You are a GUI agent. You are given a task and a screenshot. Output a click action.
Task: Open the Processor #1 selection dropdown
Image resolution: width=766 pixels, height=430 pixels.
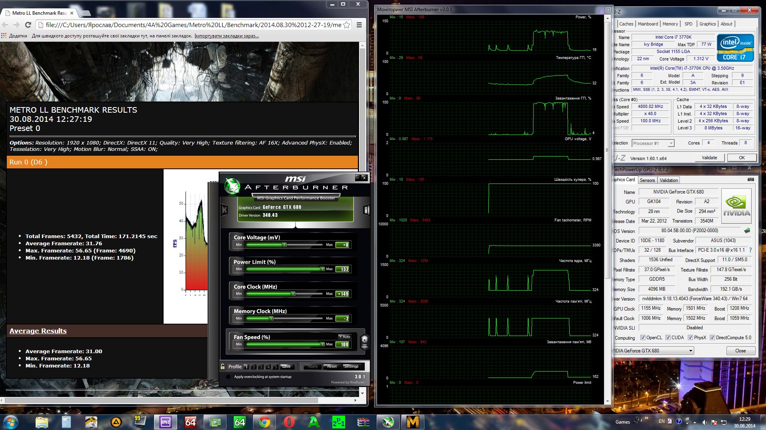pyautogui.click(x=671, y=143)
